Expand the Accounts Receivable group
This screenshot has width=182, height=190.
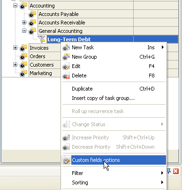(x=24, y=23)
